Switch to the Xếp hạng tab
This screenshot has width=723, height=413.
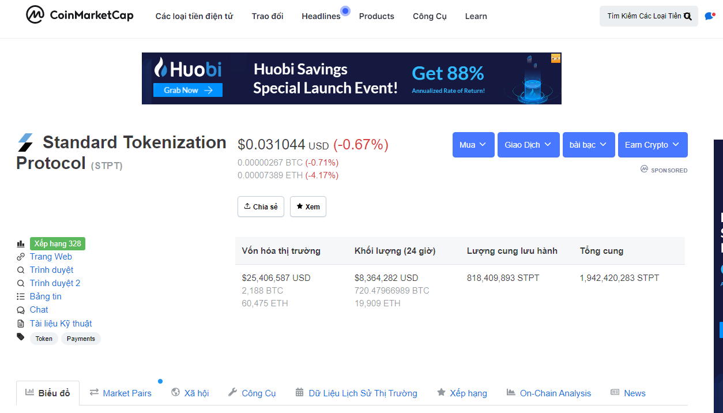coord(462,393)
